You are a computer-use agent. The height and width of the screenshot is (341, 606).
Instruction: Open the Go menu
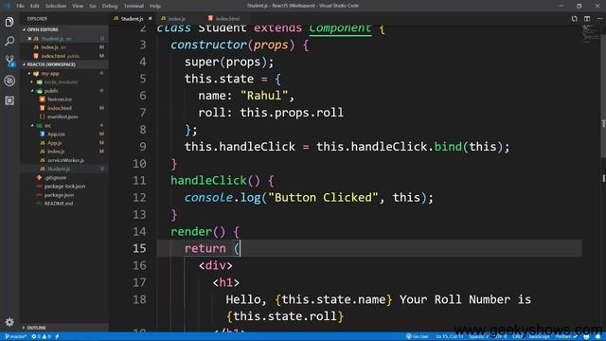[x=93, y=6]
